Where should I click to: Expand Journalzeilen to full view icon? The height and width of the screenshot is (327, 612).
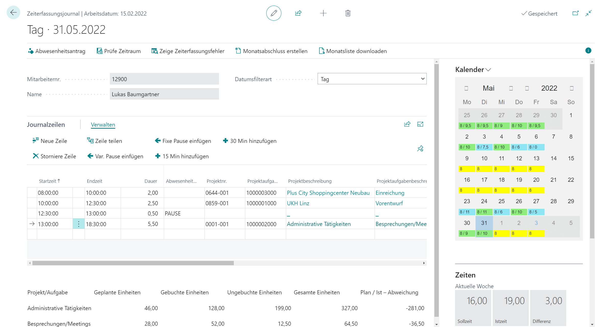click(420, 124)
